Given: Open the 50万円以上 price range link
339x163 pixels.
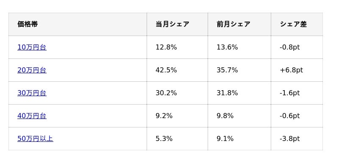Looking at the screenshot, I should [x=35, y=138].
